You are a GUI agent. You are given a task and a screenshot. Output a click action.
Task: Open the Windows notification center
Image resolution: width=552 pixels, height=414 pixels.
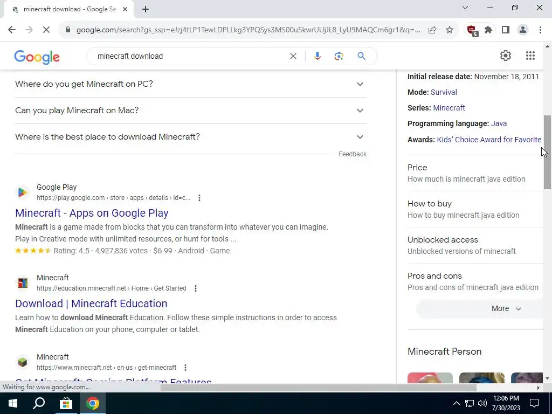click(534, 403)
